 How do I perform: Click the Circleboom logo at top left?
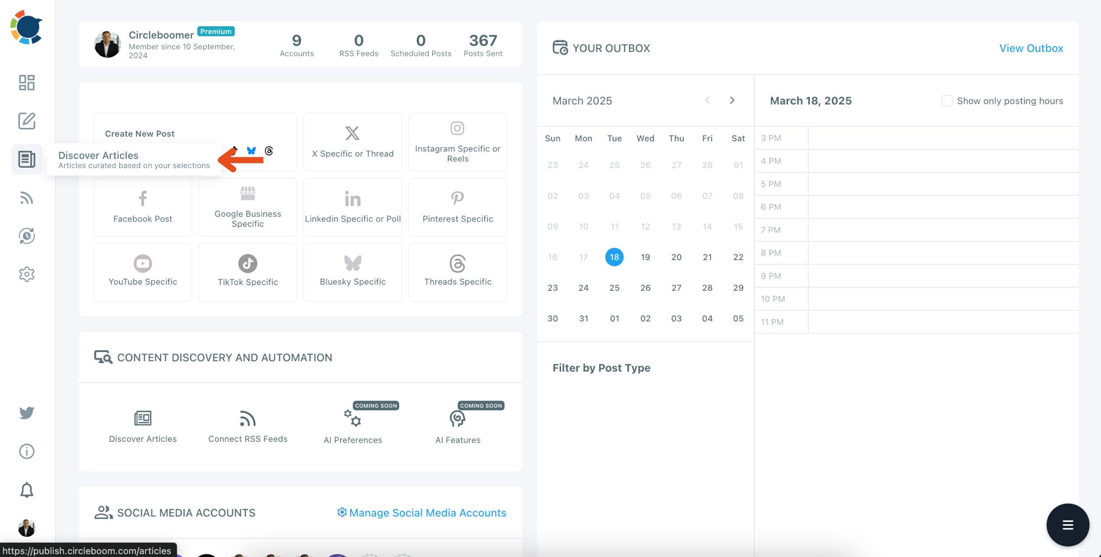click(x=26, y=27)
